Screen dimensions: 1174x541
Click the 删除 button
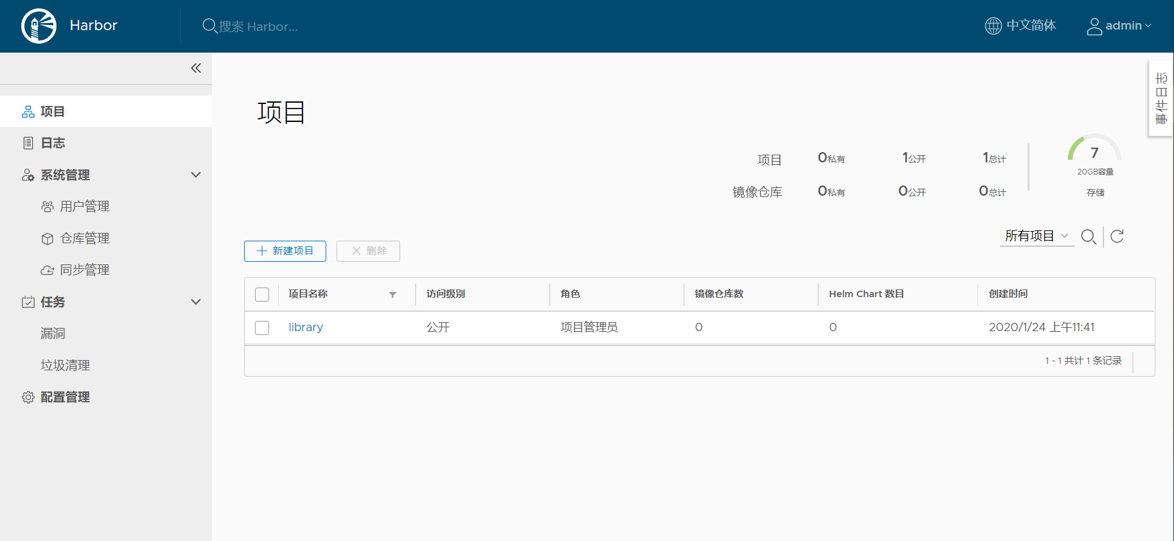point(368,251)
